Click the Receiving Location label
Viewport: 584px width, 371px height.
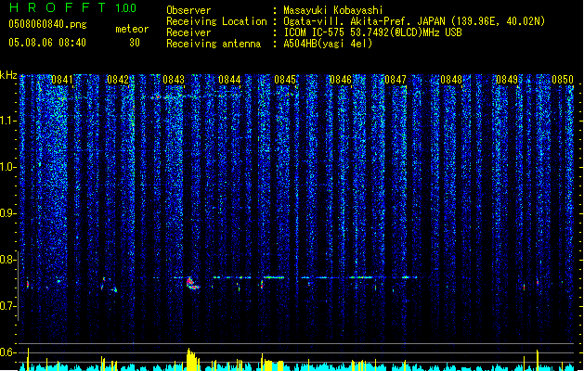click(216, 21)
